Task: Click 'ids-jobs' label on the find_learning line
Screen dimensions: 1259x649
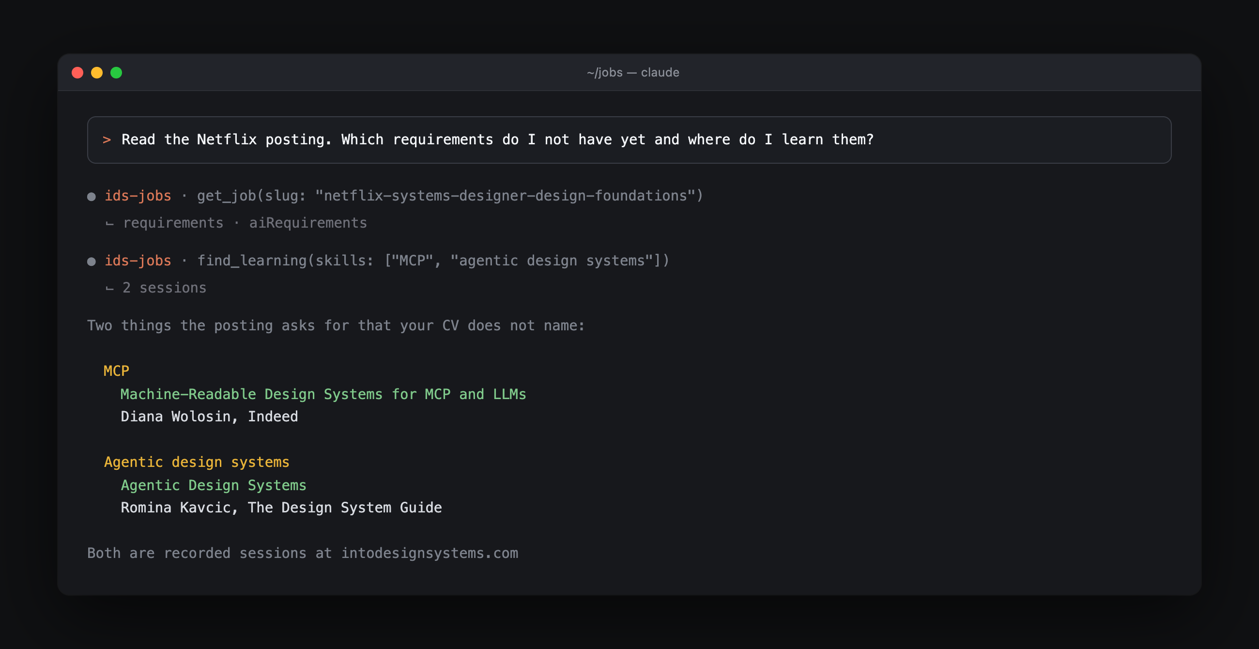Action: click(138, 261)
